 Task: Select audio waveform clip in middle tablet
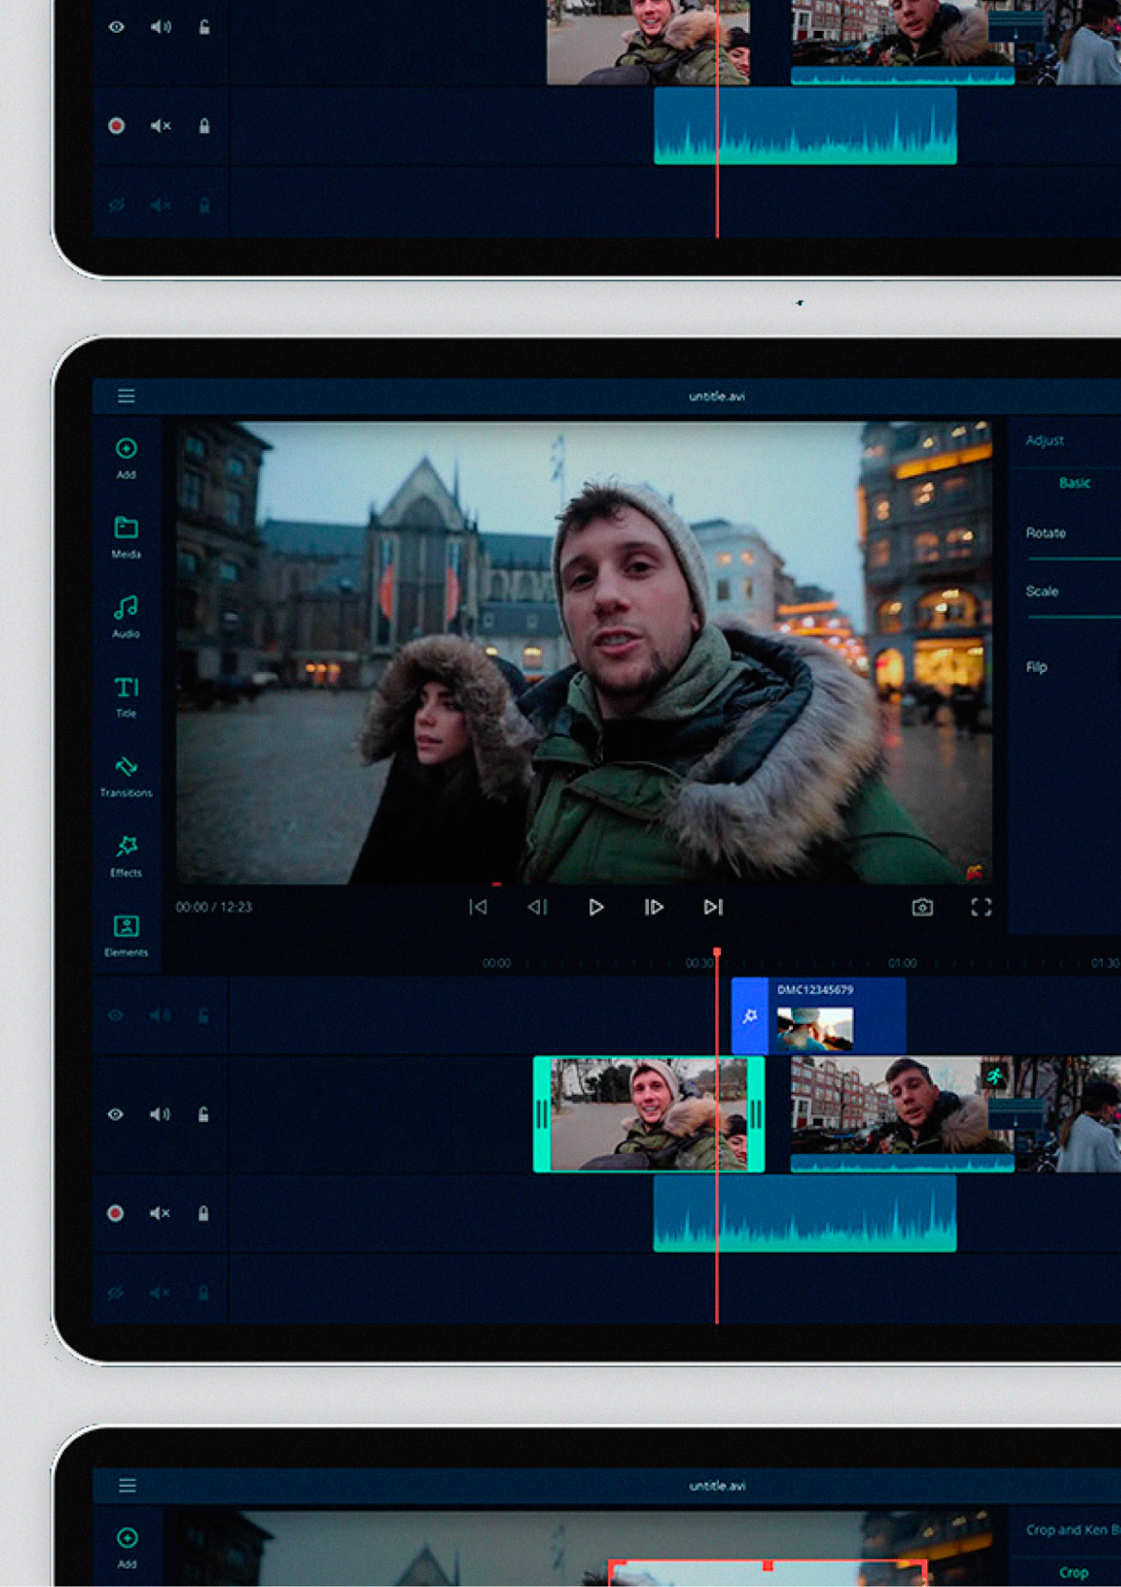(x=805, y=1214)
